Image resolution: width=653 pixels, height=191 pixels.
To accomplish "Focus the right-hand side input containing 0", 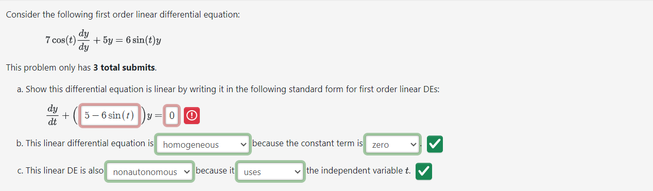I will (172, 116).
